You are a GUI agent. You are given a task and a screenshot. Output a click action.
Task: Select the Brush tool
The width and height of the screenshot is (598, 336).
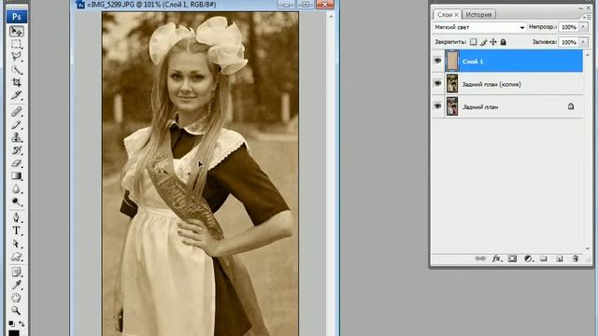pos(16,124)
